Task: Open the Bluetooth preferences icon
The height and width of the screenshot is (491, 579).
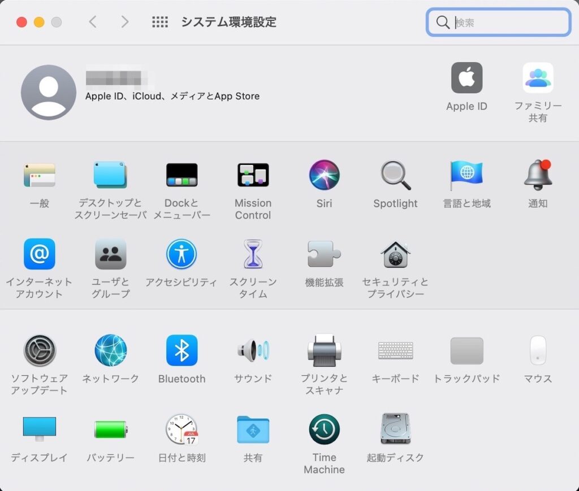Action: pyautogui.click(x=182, y=350)
